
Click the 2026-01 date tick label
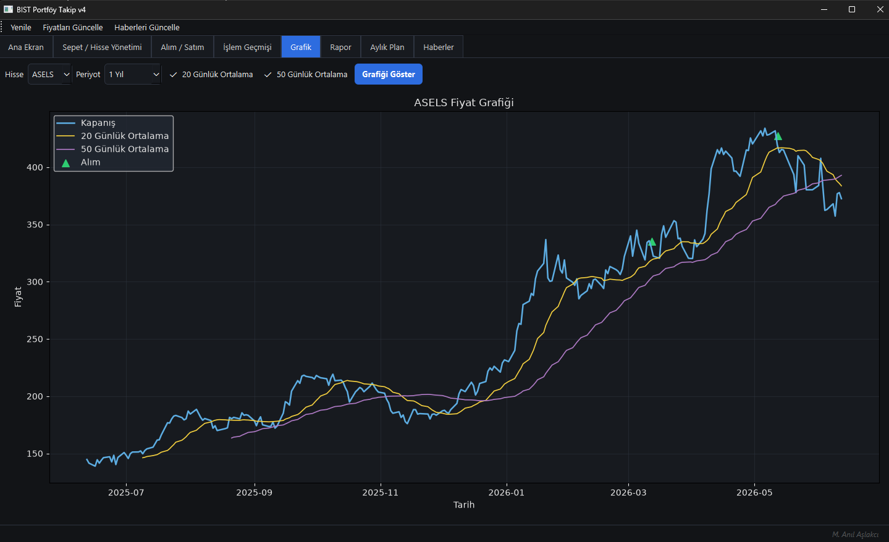click(x=507, y=493)
